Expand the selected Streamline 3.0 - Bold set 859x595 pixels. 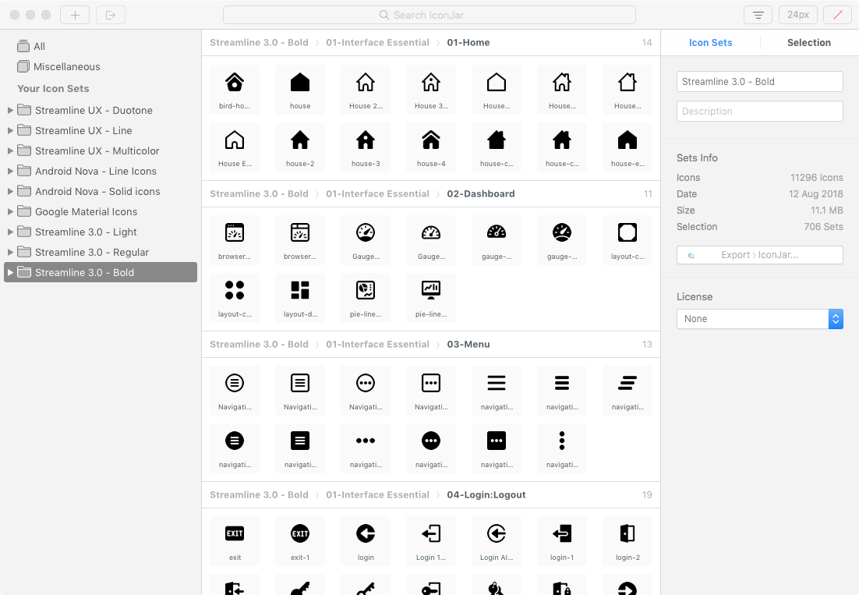(x=10, y=272)
